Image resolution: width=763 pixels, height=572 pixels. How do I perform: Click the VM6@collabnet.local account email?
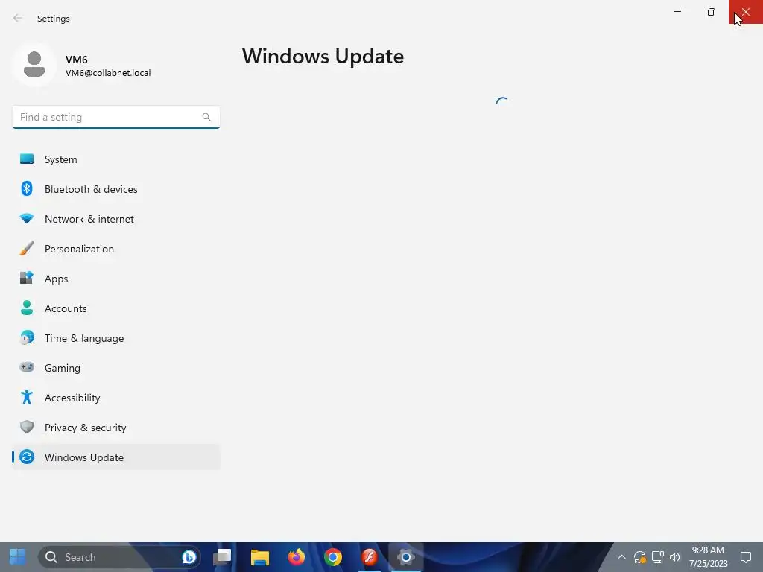coord(108,73)
